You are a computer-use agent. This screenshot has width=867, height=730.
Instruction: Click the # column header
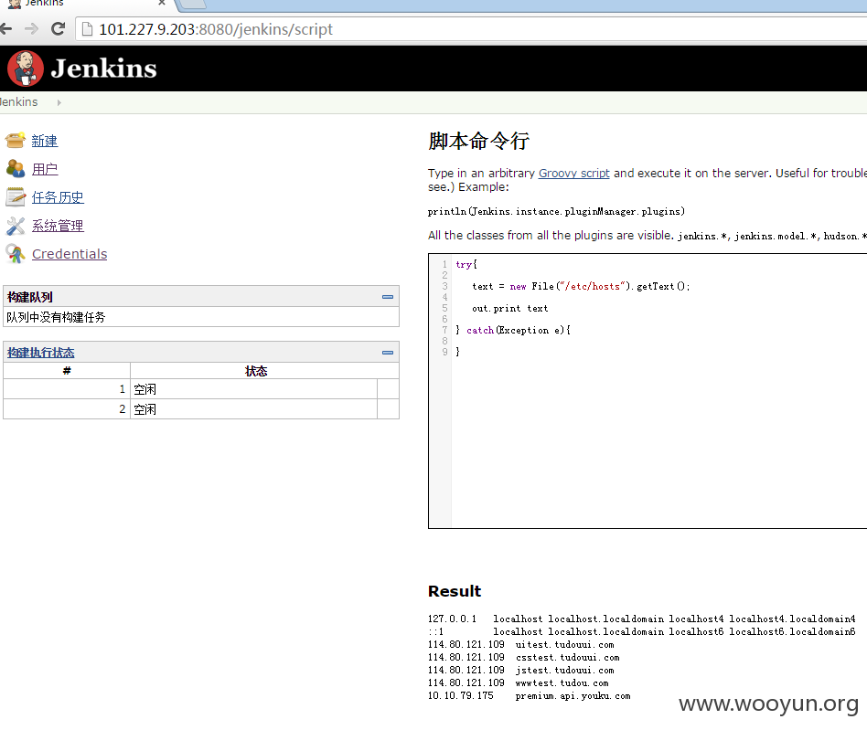click(67, 371)
